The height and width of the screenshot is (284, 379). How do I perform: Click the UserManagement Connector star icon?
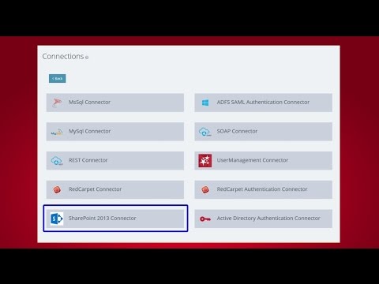[x=205, y=161]
